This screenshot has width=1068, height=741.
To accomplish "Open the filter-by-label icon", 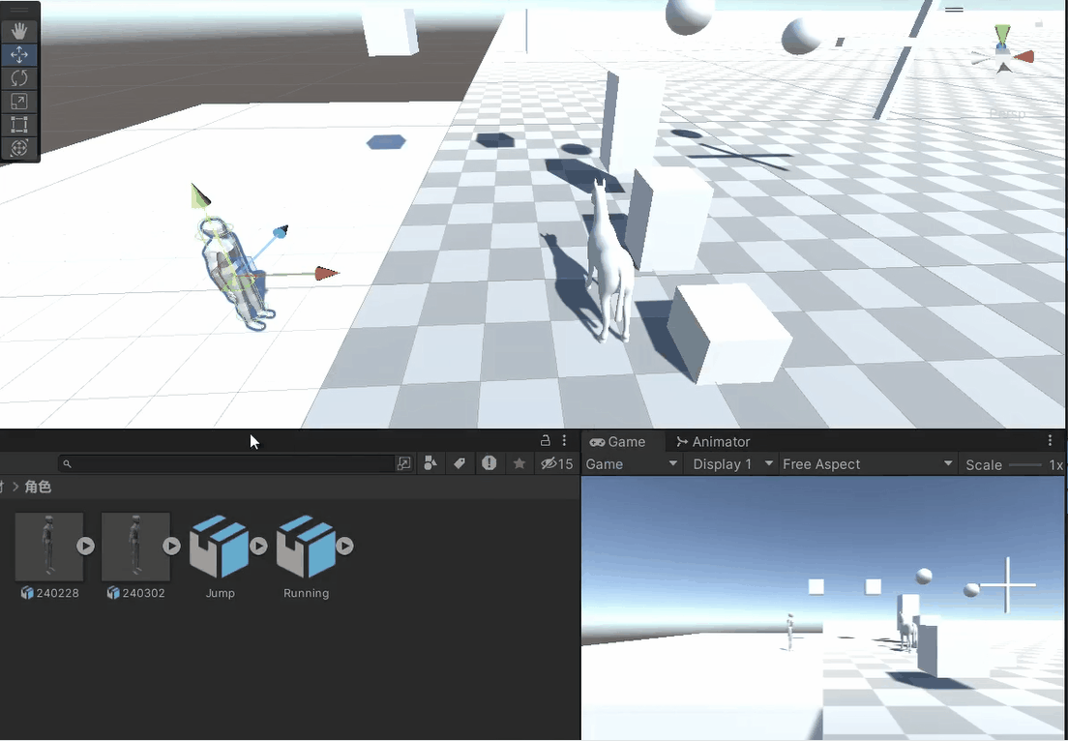I will click(x=460, y=462).
